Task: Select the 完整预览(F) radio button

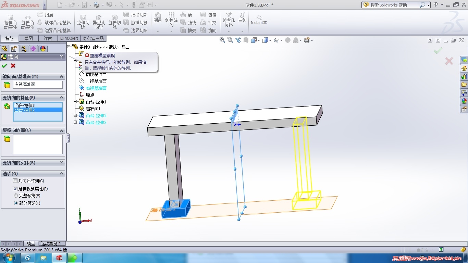Action: point(15,196)
